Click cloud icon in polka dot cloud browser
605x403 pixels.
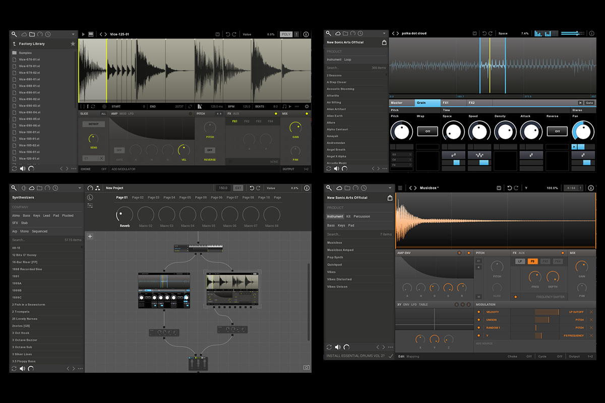tap(338, 33)
